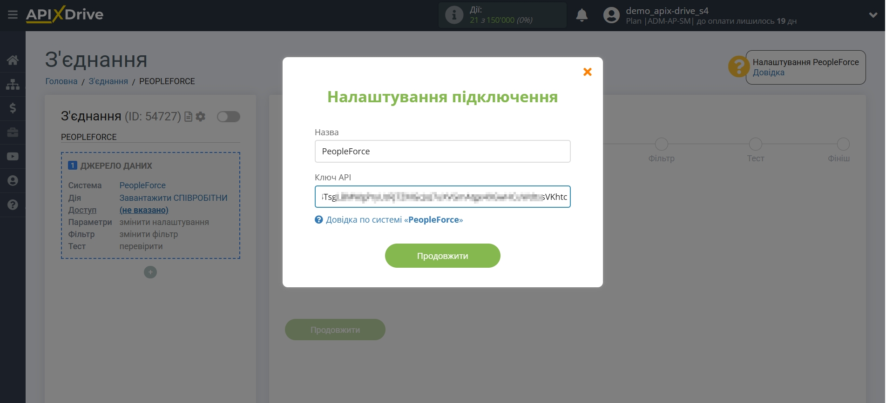
Task: Open the connection settings gear icon
Action: (x=201, y=117)
